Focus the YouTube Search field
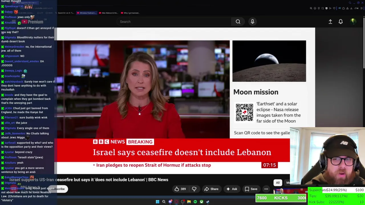This screenshot has width=365, height=205. coord(174,22)
